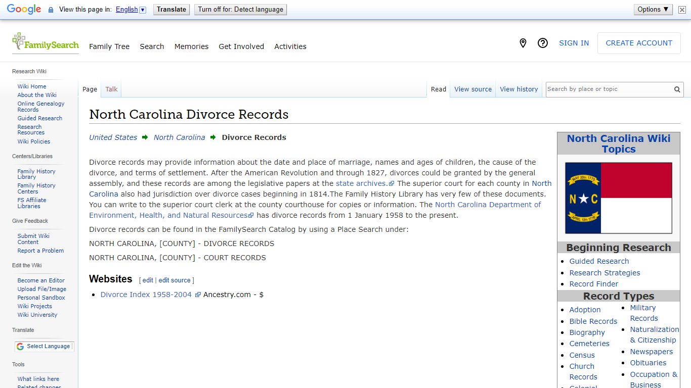
Task: Click SIGN IN
Action: 574,43
